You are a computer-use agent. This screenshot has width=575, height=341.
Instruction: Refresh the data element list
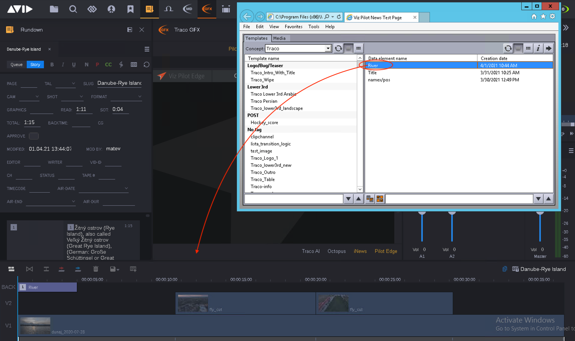508,48
